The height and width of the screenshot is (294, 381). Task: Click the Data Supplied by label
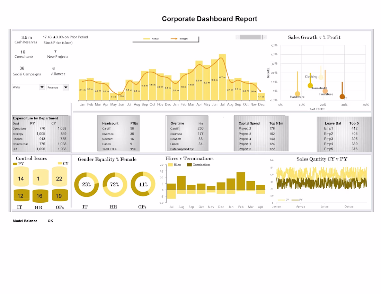182,149
